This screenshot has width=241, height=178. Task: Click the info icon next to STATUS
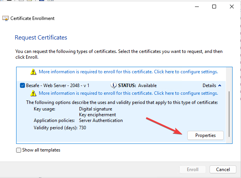click(x=114, y=85)
